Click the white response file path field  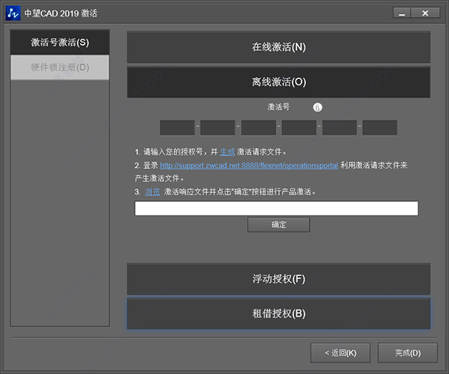pyautogui.click(x=277, y=209)
